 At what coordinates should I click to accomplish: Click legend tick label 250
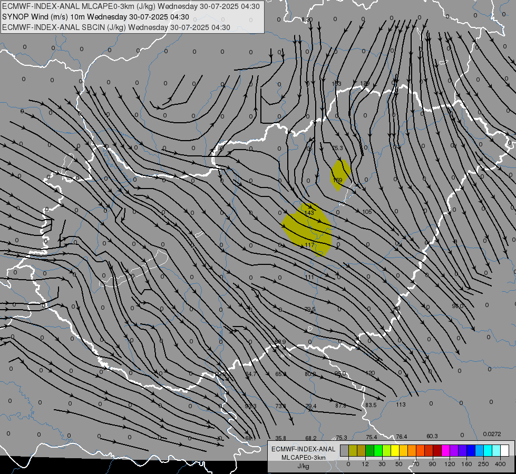click(483, 464)
